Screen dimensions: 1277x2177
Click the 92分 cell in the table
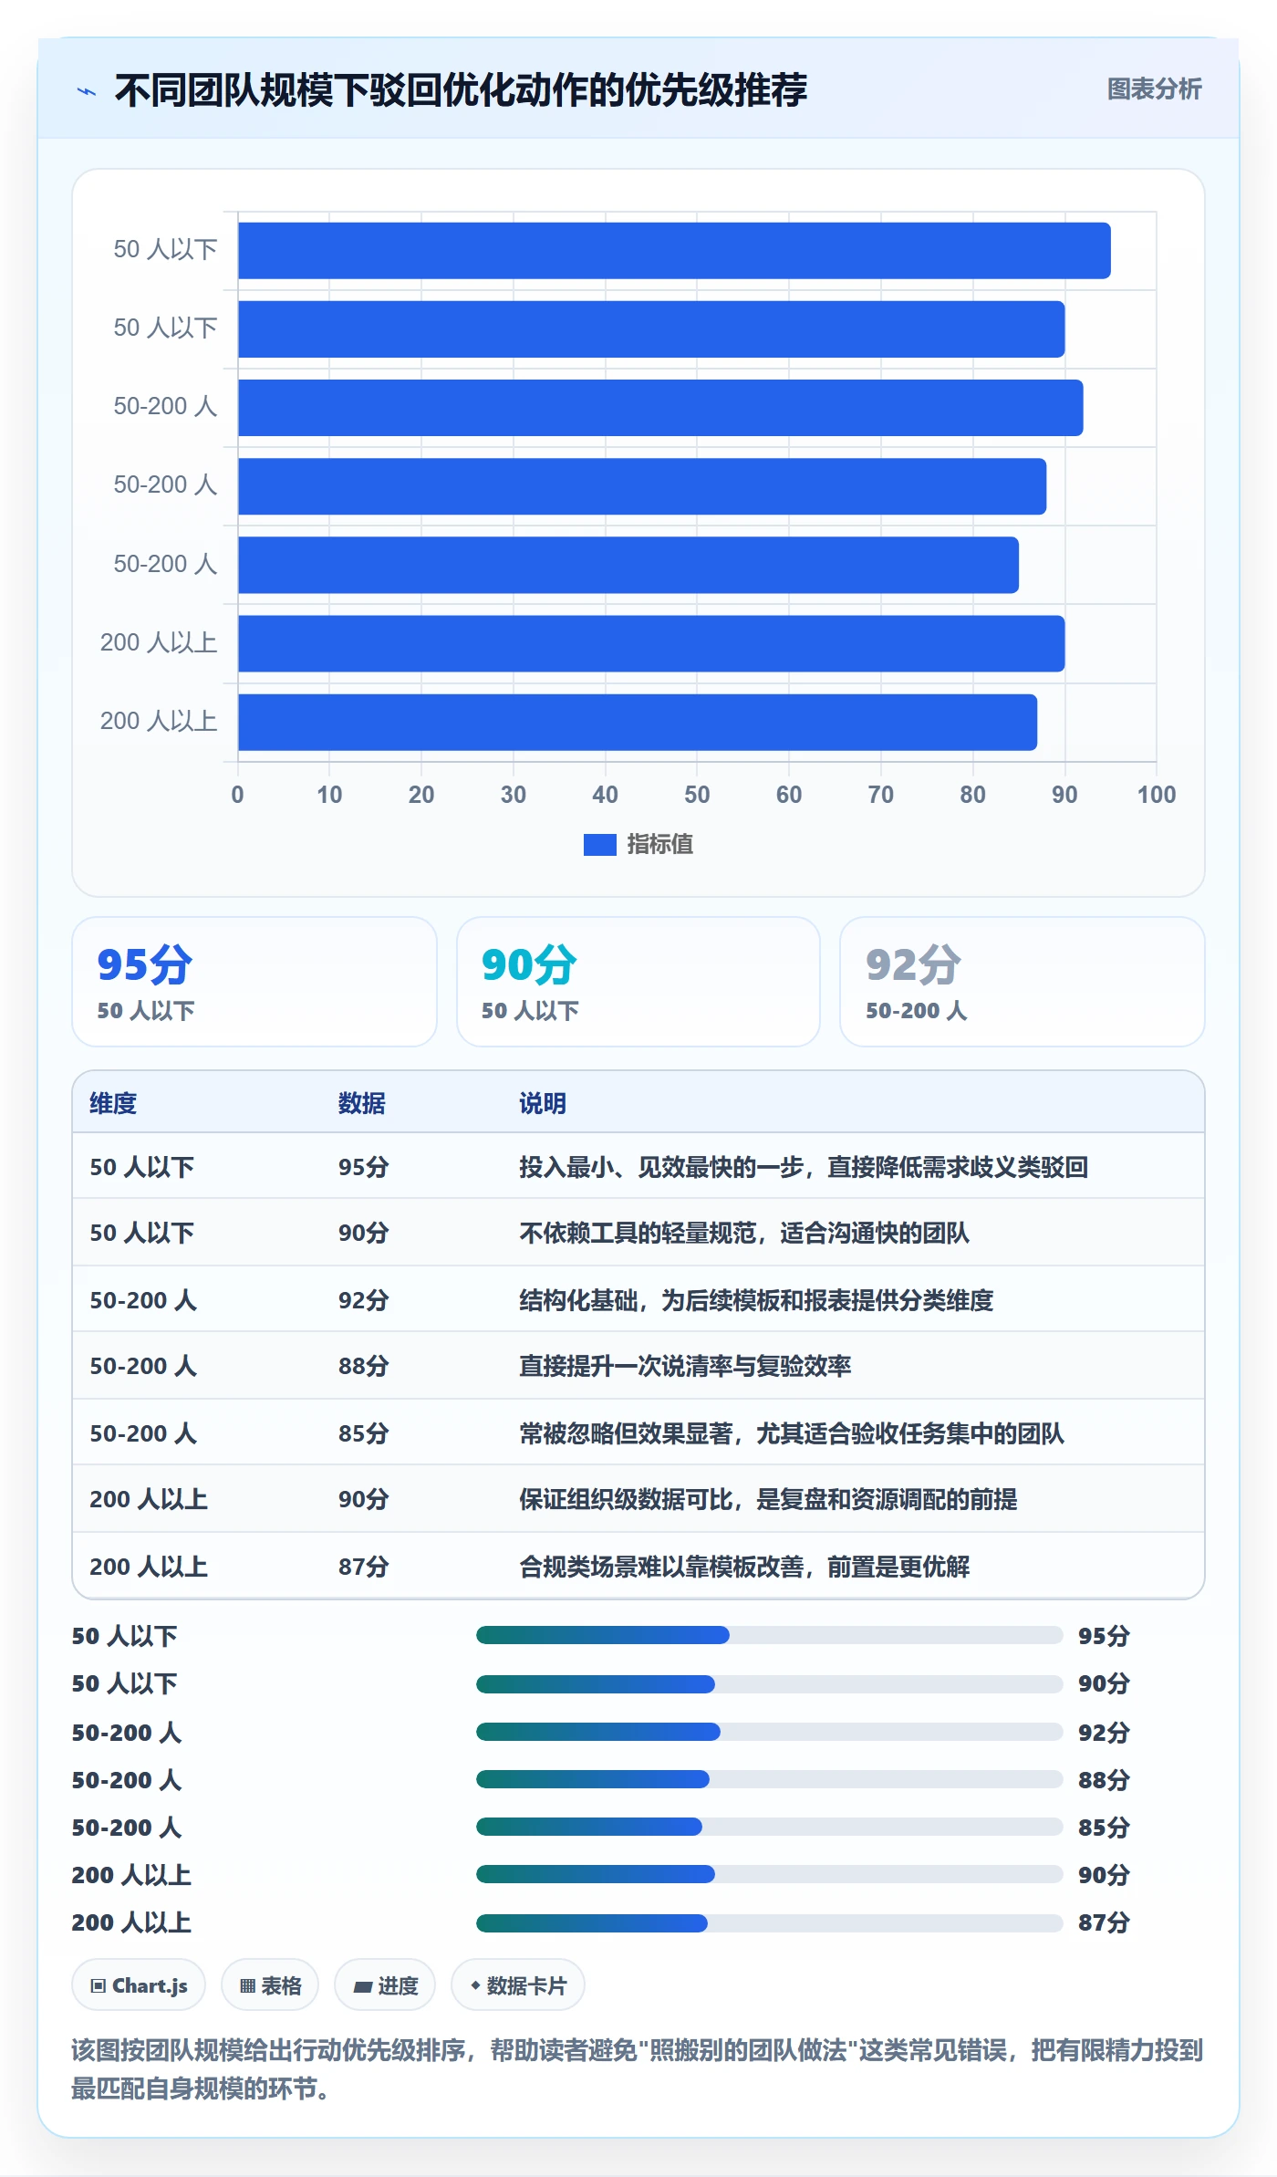(x=364, y=1299)
